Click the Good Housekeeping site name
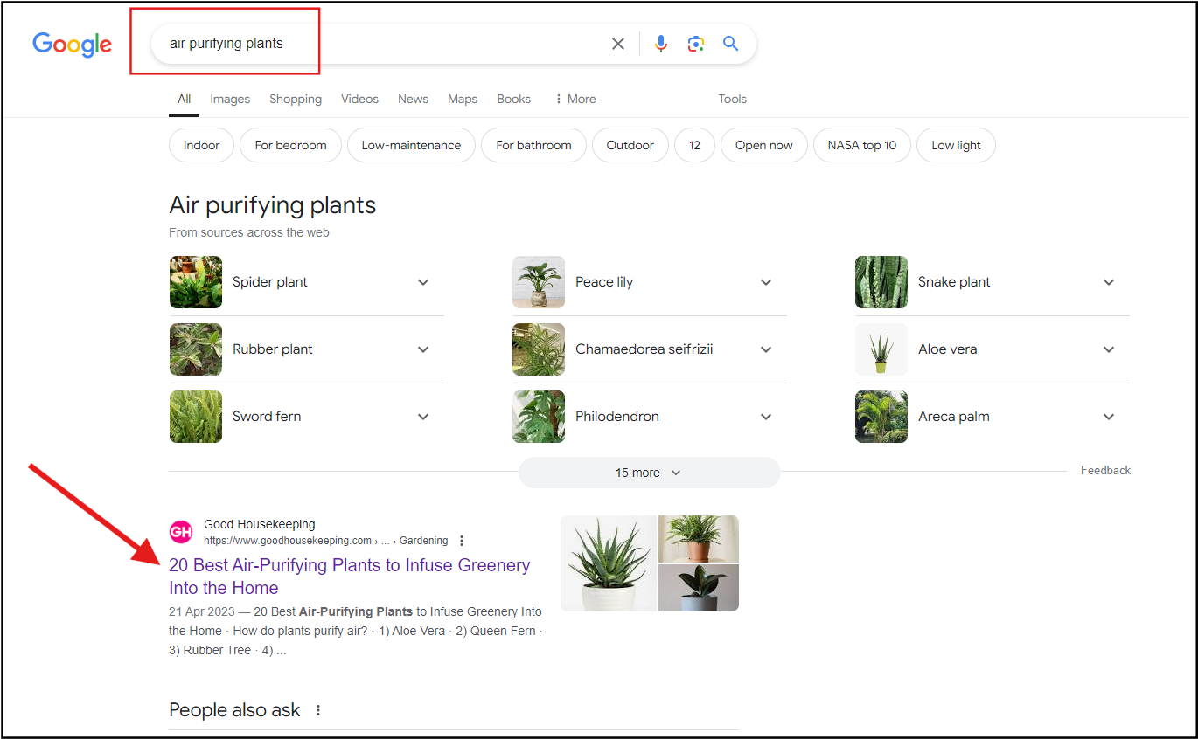The height and width of the screenshot is (739, 1198). (260, 524)
